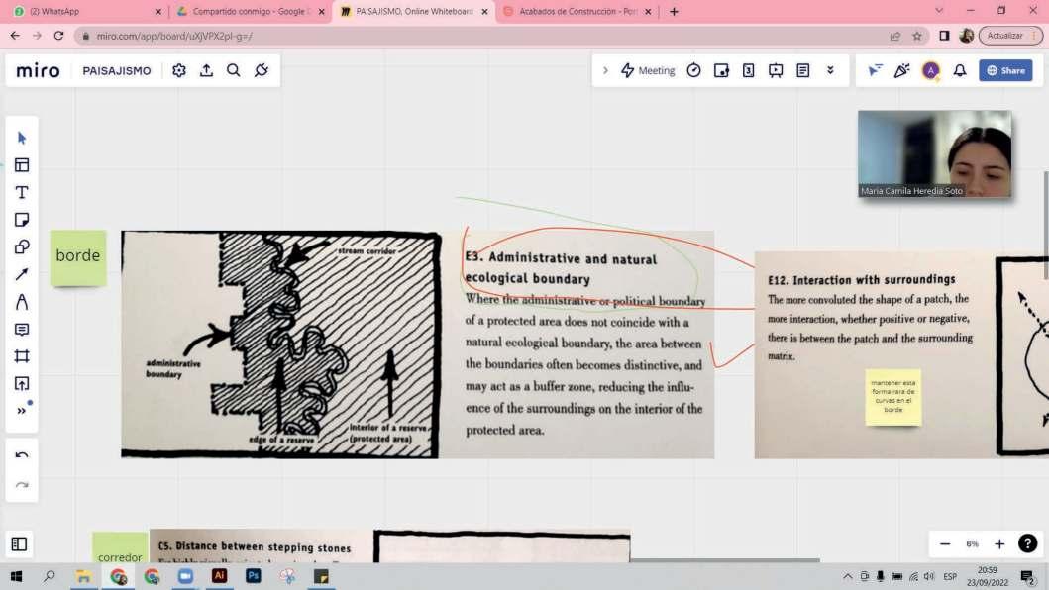
Task: Click the Maria Camila video thumbnail
Action: point(935,153)
